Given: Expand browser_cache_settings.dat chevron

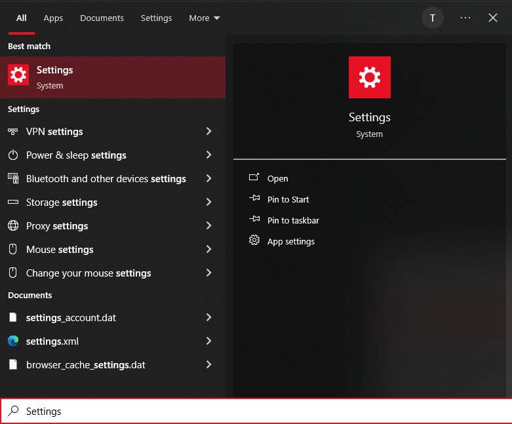Looking at the screenshot, I should [209, 364].
